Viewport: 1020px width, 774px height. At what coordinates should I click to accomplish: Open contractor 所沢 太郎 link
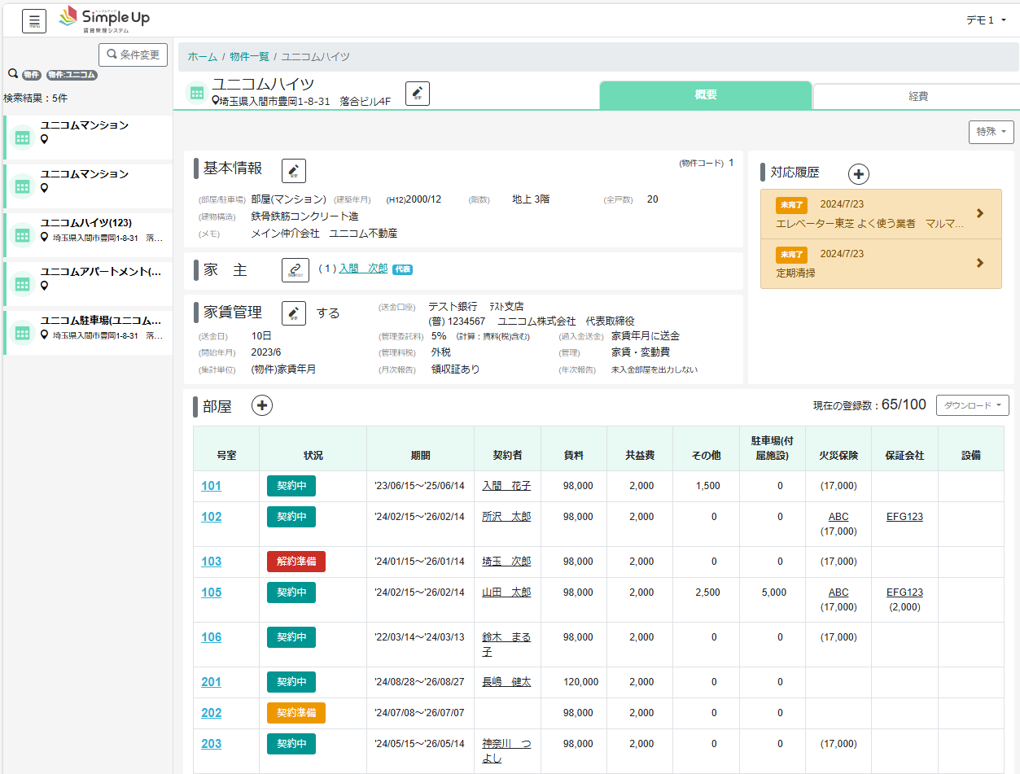pyautogui.click(x=506, y=517)
